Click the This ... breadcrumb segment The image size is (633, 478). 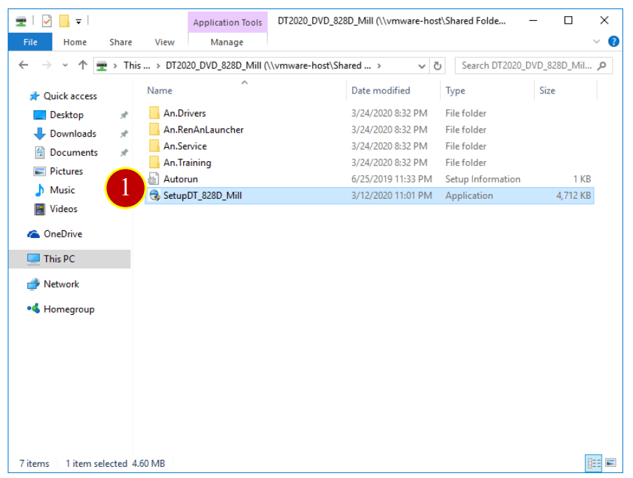(136, 66)
